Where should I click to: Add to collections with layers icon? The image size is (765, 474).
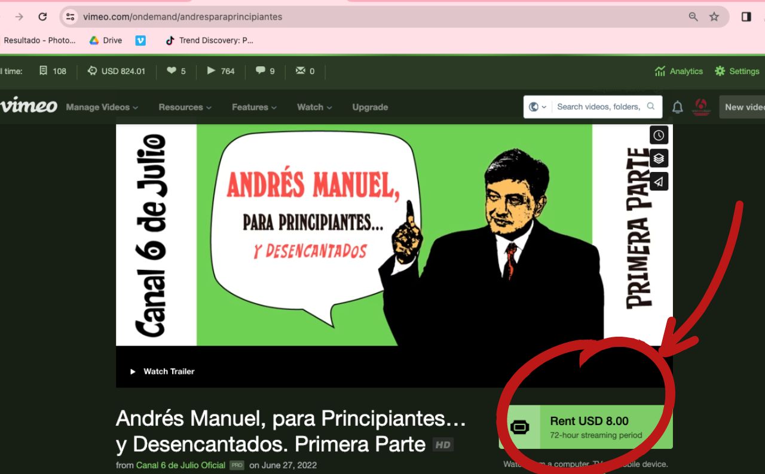659,159
